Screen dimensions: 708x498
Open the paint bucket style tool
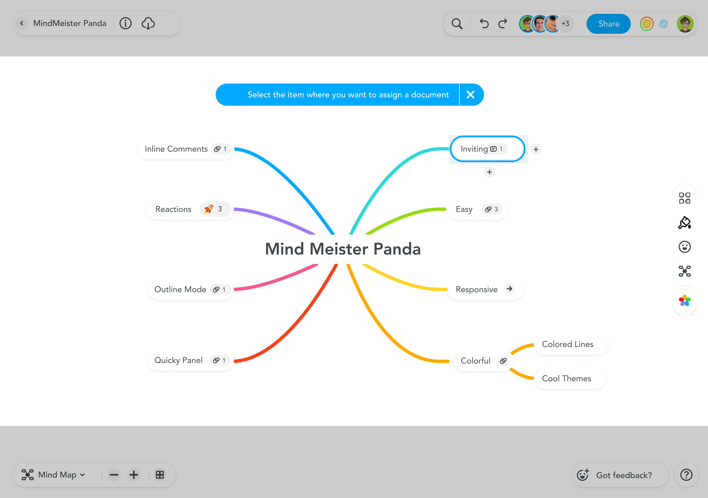[684, 222]
